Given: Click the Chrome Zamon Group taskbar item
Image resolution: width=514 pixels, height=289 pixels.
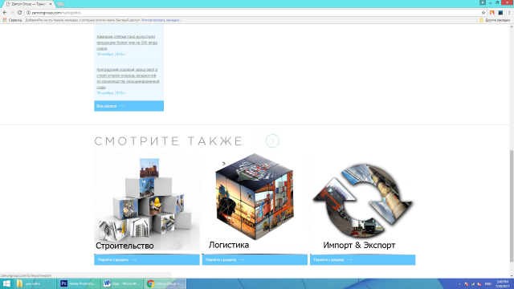Looking at the screenshot, I should pos(165,283).
